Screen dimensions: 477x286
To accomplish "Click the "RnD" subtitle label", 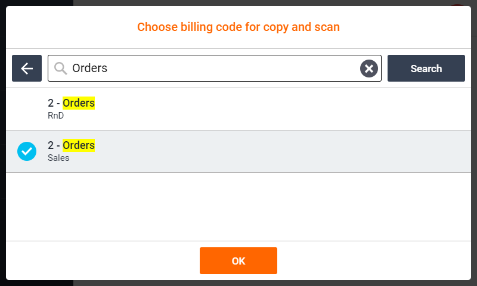I will pyautogui.click(x=55, y=116).
